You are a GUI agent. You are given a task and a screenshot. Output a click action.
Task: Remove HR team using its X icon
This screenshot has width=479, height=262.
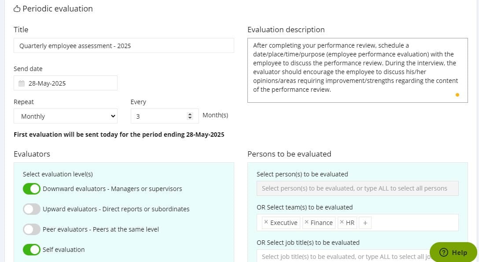coord(342,222)
